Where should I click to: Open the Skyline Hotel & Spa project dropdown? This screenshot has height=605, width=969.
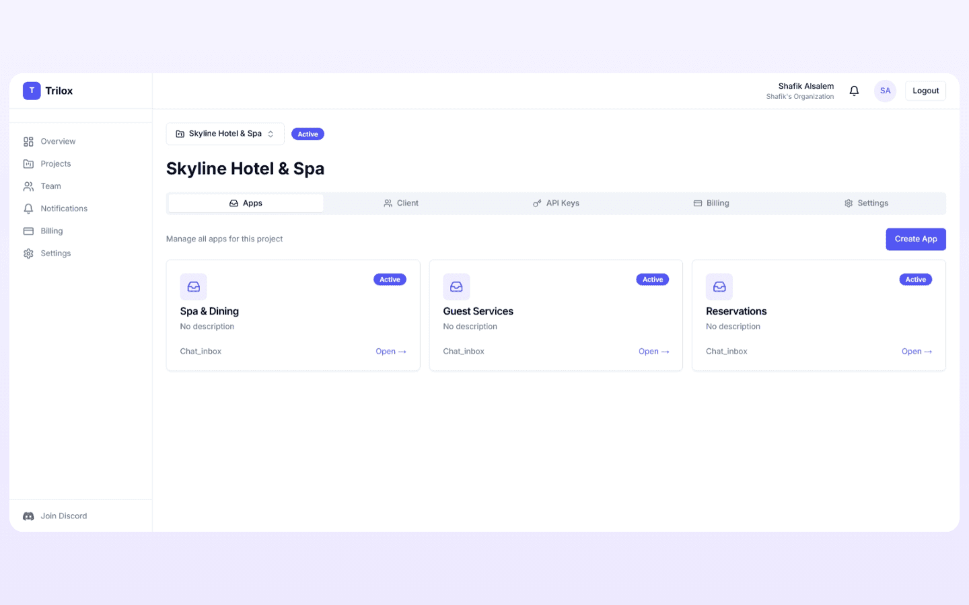(x=225, y=133)
